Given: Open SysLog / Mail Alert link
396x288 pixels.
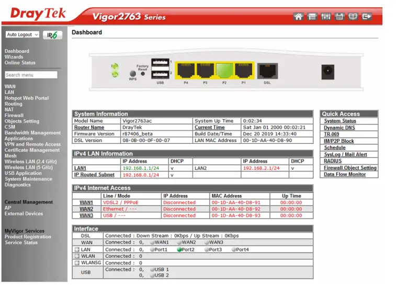Looking at the screenshot, I should pos(345,155).
